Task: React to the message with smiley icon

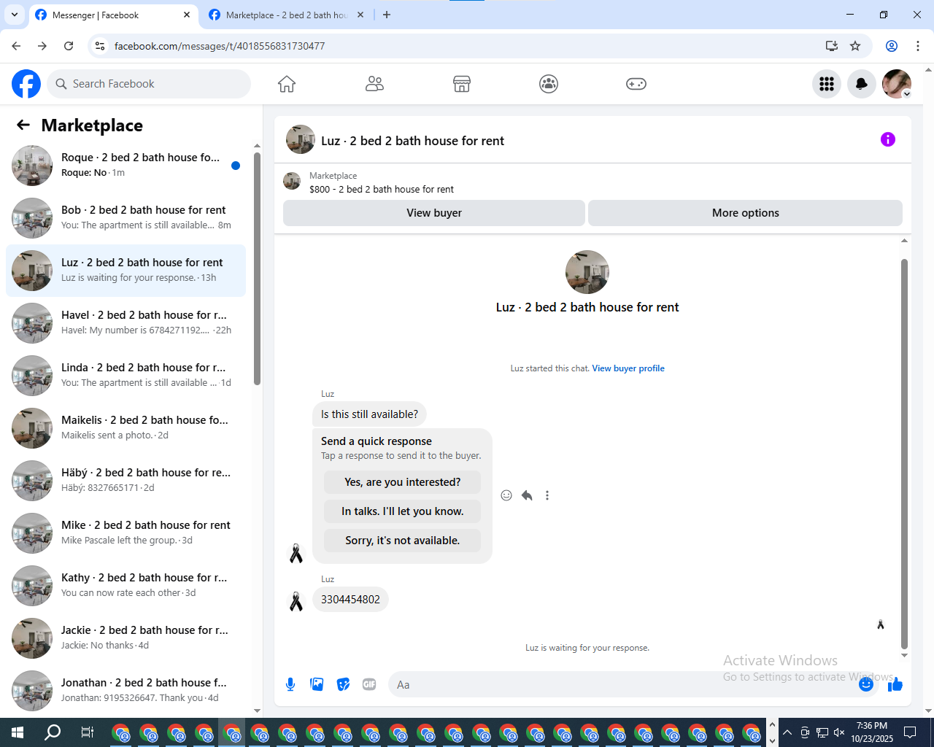Action: (506, 495)
